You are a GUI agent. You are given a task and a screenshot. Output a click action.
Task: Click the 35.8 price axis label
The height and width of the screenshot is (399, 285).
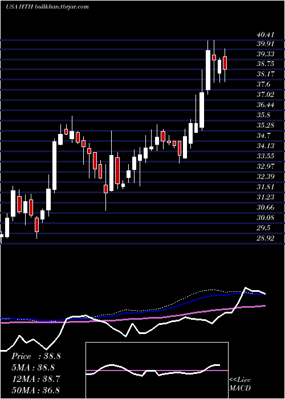pyautogui.click(x=263, y=115)
